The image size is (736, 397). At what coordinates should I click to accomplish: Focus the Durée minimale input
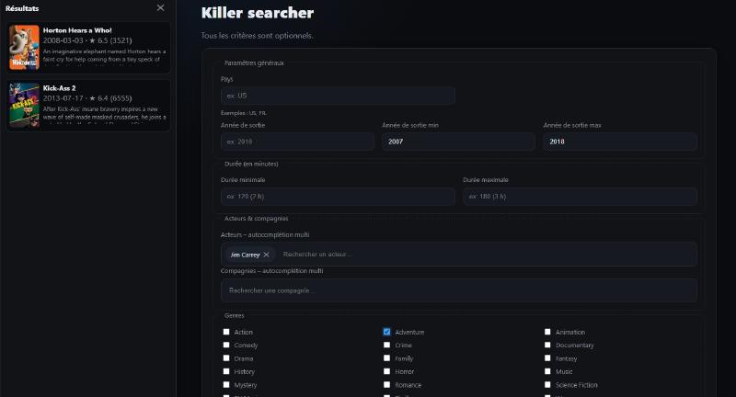[x=338, y=197]
